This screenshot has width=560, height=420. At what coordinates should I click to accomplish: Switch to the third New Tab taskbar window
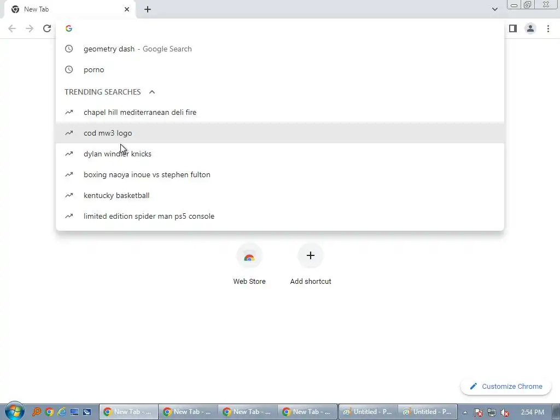(x=248, y=412)
